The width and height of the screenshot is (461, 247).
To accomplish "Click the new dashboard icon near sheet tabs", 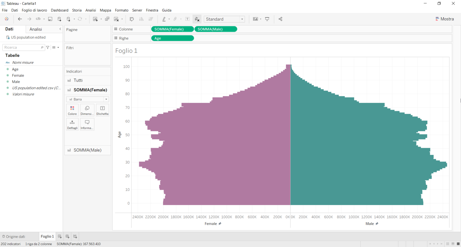I will click(x=67, y=237).
